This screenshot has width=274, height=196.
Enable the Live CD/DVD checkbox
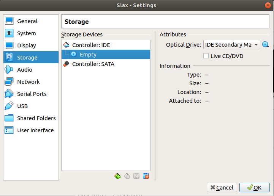coord(206,56)
